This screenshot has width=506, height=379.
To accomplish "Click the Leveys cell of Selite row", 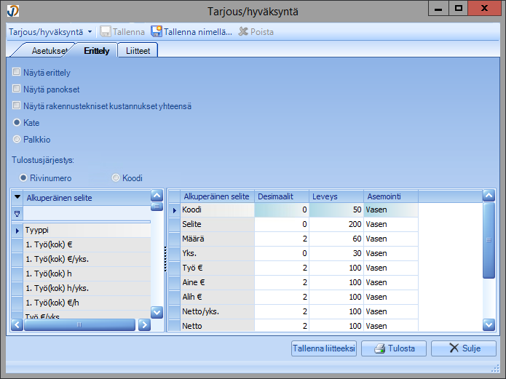I will [336, 225].
